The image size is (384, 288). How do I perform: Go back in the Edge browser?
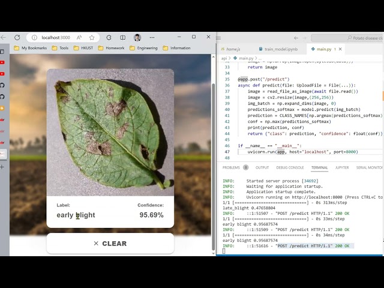click(x=3, y=37)
